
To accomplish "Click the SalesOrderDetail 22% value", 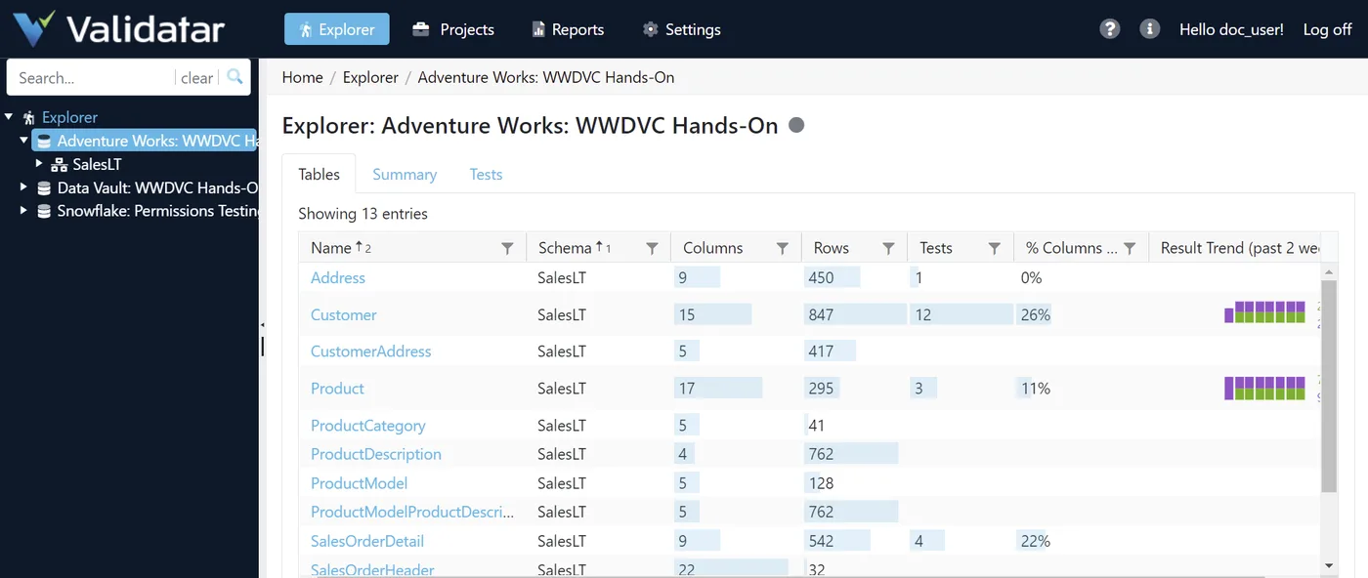I will 1036,540.
